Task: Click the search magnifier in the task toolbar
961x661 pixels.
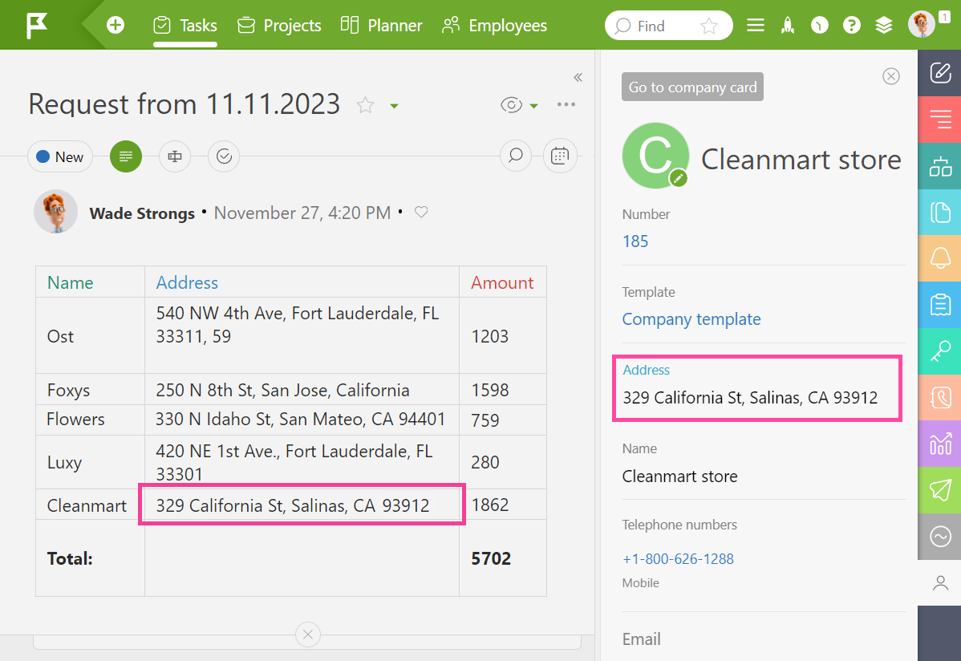Action: 516,156
